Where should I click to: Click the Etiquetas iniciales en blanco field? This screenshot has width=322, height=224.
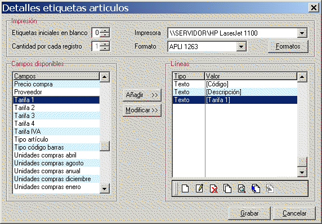click(96, 33)
